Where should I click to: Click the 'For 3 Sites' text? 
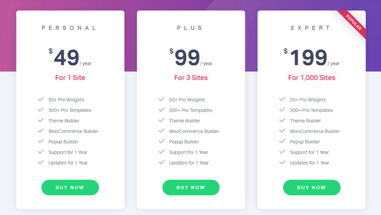point(191,78)
